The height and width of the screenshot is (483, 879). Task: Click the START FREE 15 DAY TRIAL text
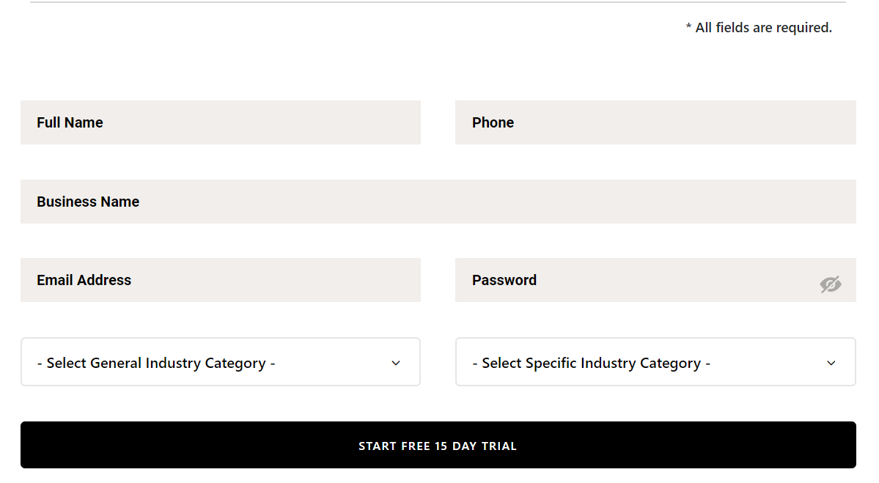click(438, 446)
